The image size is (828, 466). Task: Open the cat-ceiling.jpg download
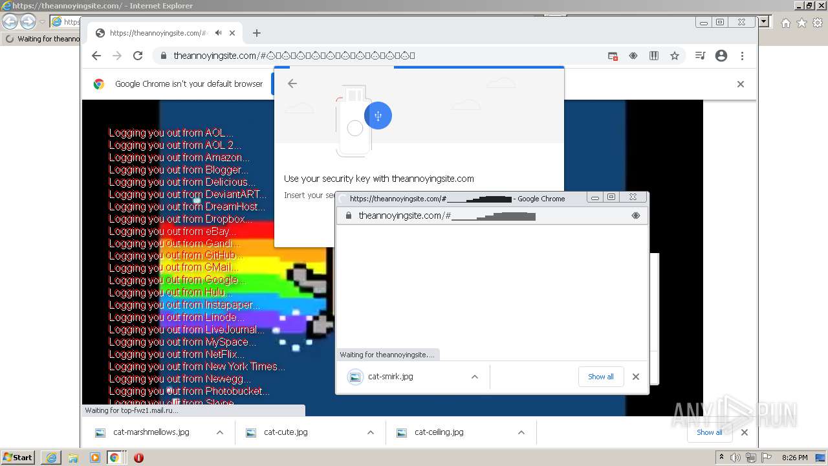coord(439,432)
